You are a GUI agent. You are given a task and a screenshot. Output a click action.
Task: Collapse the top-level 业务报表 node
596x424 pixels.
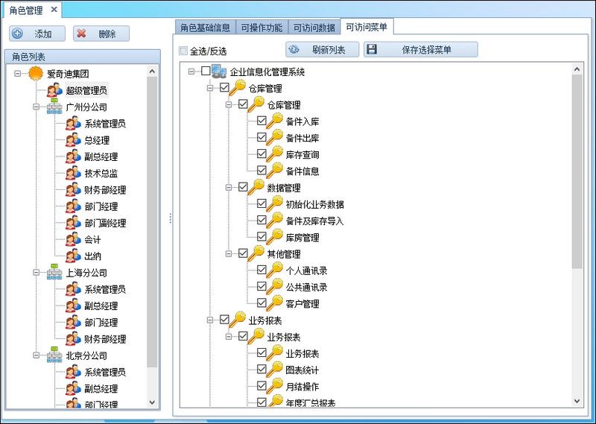click(210, 320)
